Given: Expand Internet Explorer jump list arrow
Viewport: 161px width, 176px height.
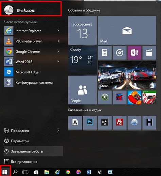Looking at the screenshot, I should coord(58,31).
